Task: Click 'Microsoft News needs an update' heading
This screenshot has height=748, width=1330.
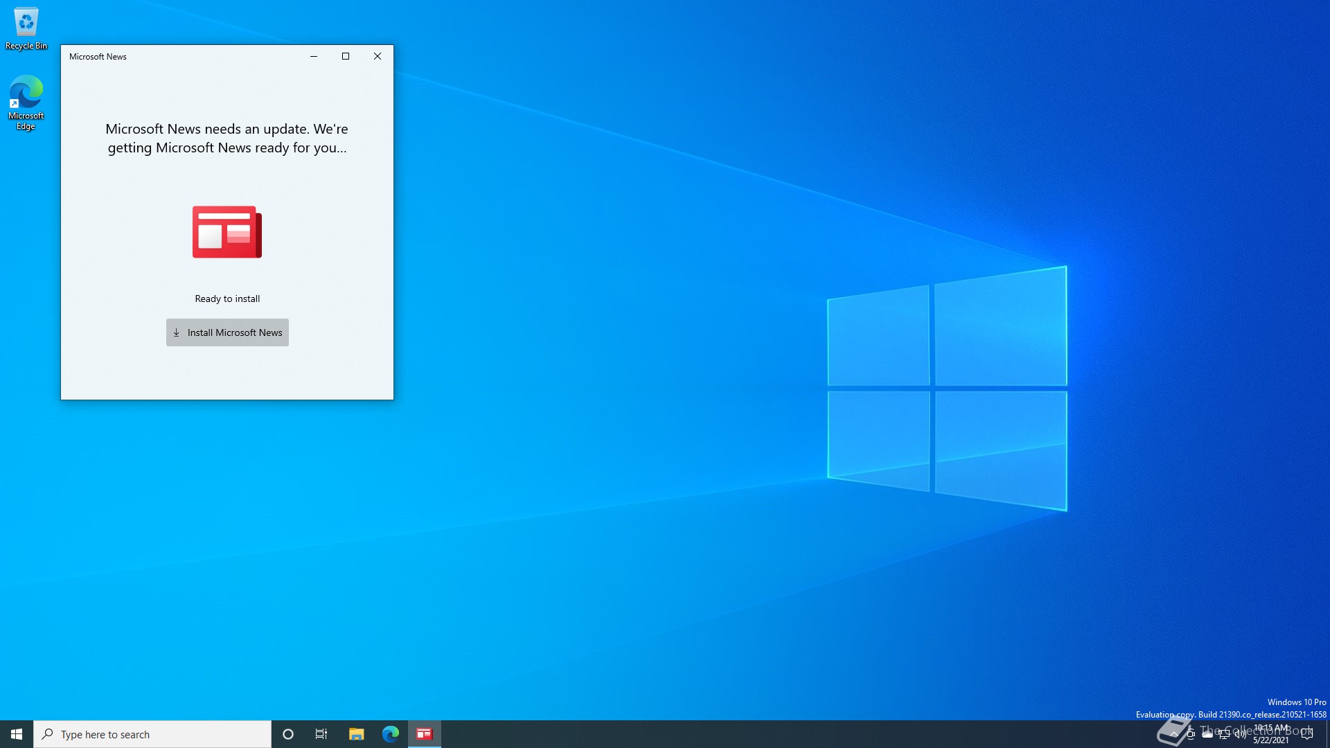Action: (227, 139)
